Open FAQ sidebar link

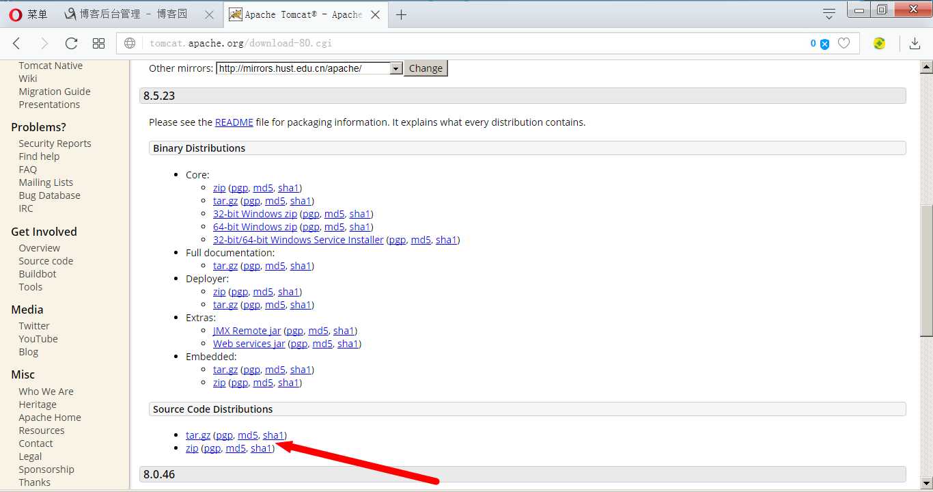[28, 169]
